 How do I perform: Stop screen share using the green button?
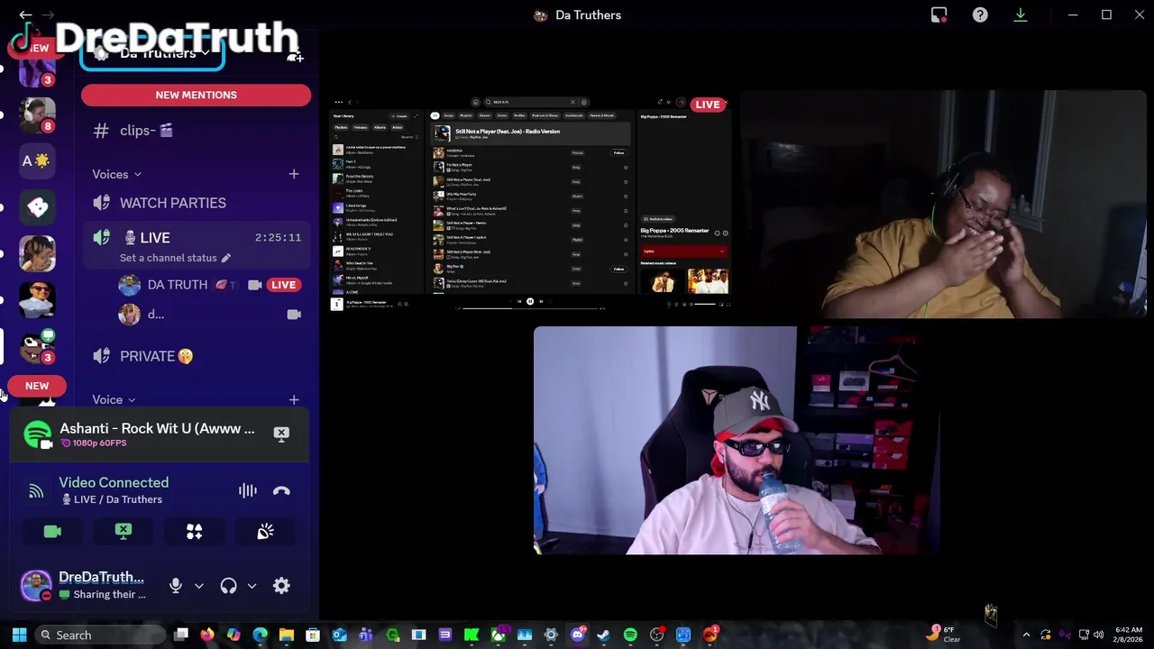[124, 532]
